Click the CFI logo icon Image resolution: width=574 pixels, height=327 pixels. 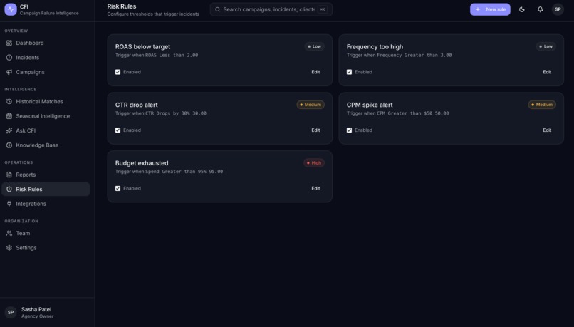click(x=11, y=9)
